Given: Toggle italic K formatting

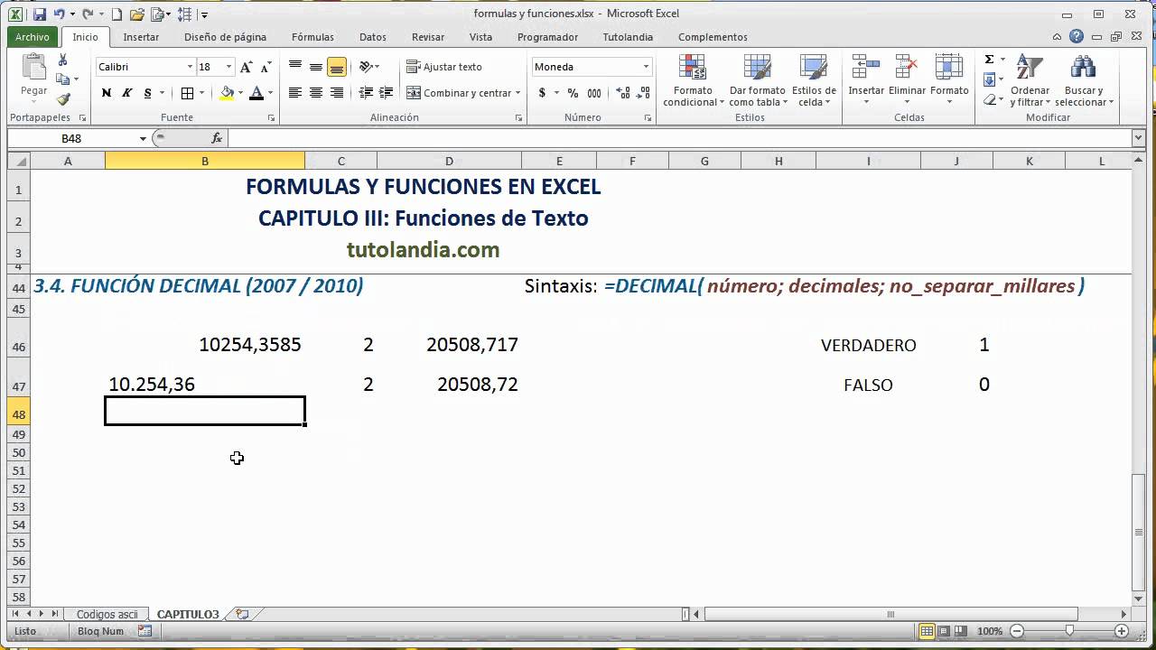Looking at the screenshot, I should 126,93.
